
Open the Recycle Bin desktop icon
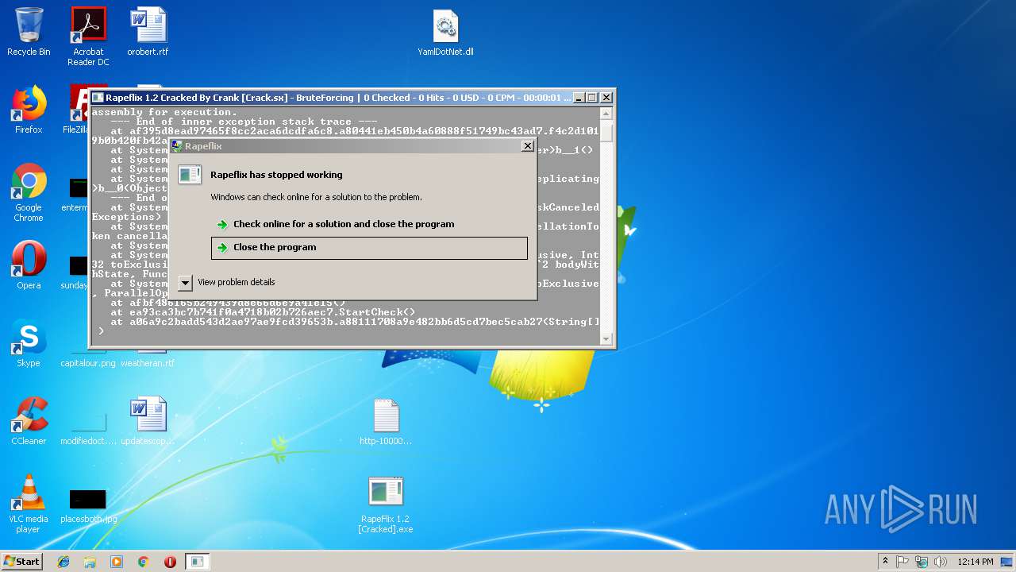pos(29,32)
